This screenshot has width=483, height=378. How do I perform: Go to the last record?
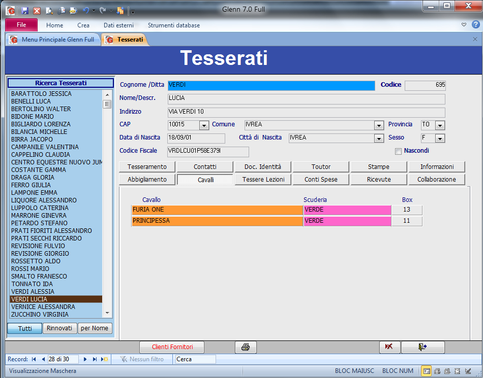[95, 359]
